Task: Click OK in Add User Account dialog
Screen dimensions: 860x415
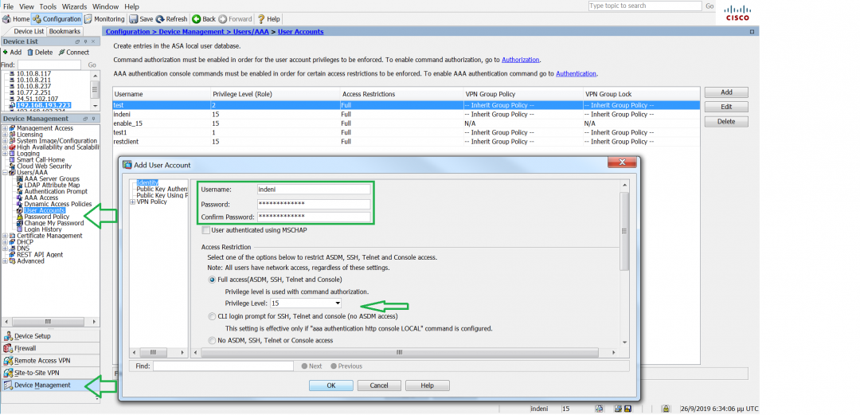Action: tap(330, 386)
